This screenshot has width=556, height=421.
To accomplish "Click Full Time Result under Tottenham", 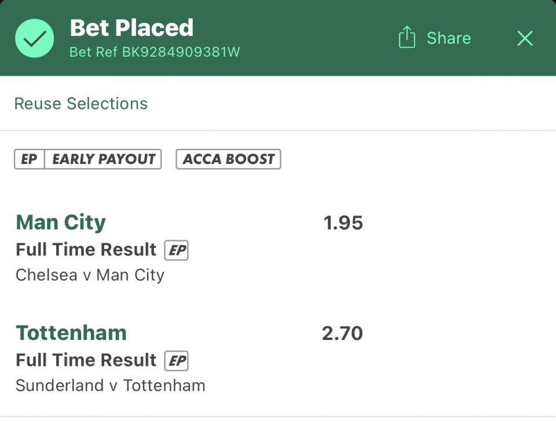I will tap(86, 360).
